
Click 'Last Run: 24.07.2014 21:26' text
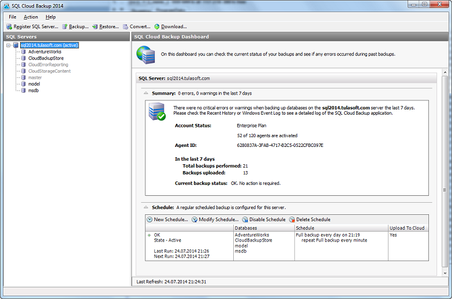coord(181,251)
